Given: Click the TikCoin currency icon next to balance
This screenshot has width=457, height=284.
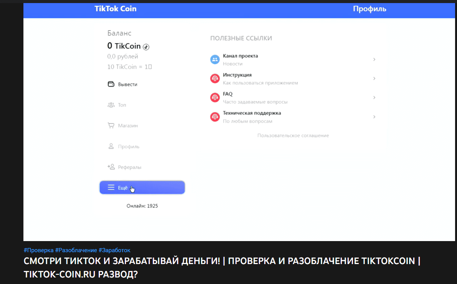Looking at the screenshot, I should 146,47.
